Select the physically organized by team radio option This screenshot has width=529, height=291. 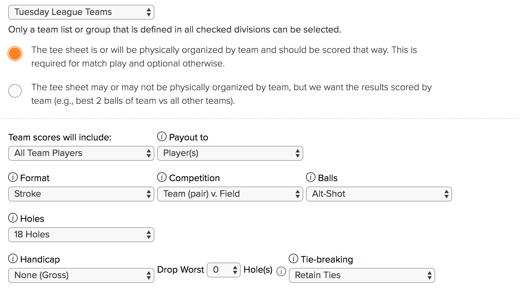pyautogui.click(x=15, y=54)
